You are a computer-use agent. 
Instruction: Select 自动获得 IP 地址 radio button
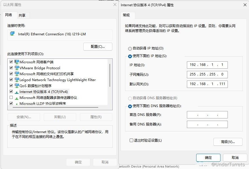130,49
